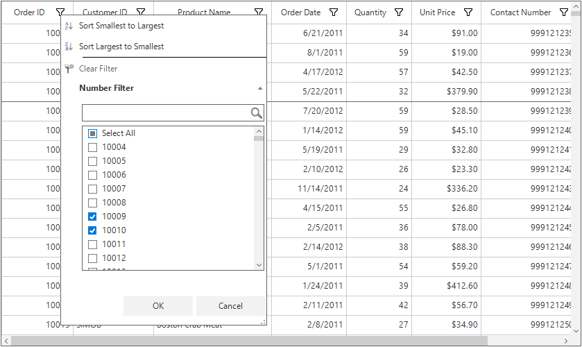The height and width of the screenshot is (347, 582).
Task: Select the quantity cell showing 27
Action: tap(379, 324)
